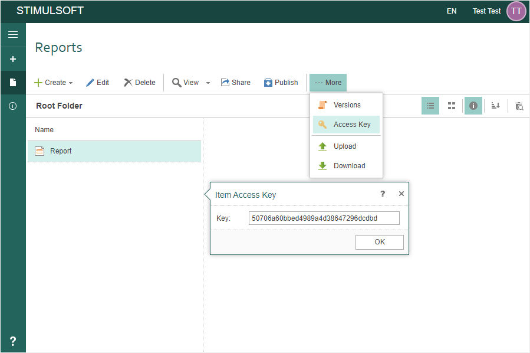Open the More menu
The height and width of the screenshot is (353, 530).
pyautogui.click(x=328, y=83)
